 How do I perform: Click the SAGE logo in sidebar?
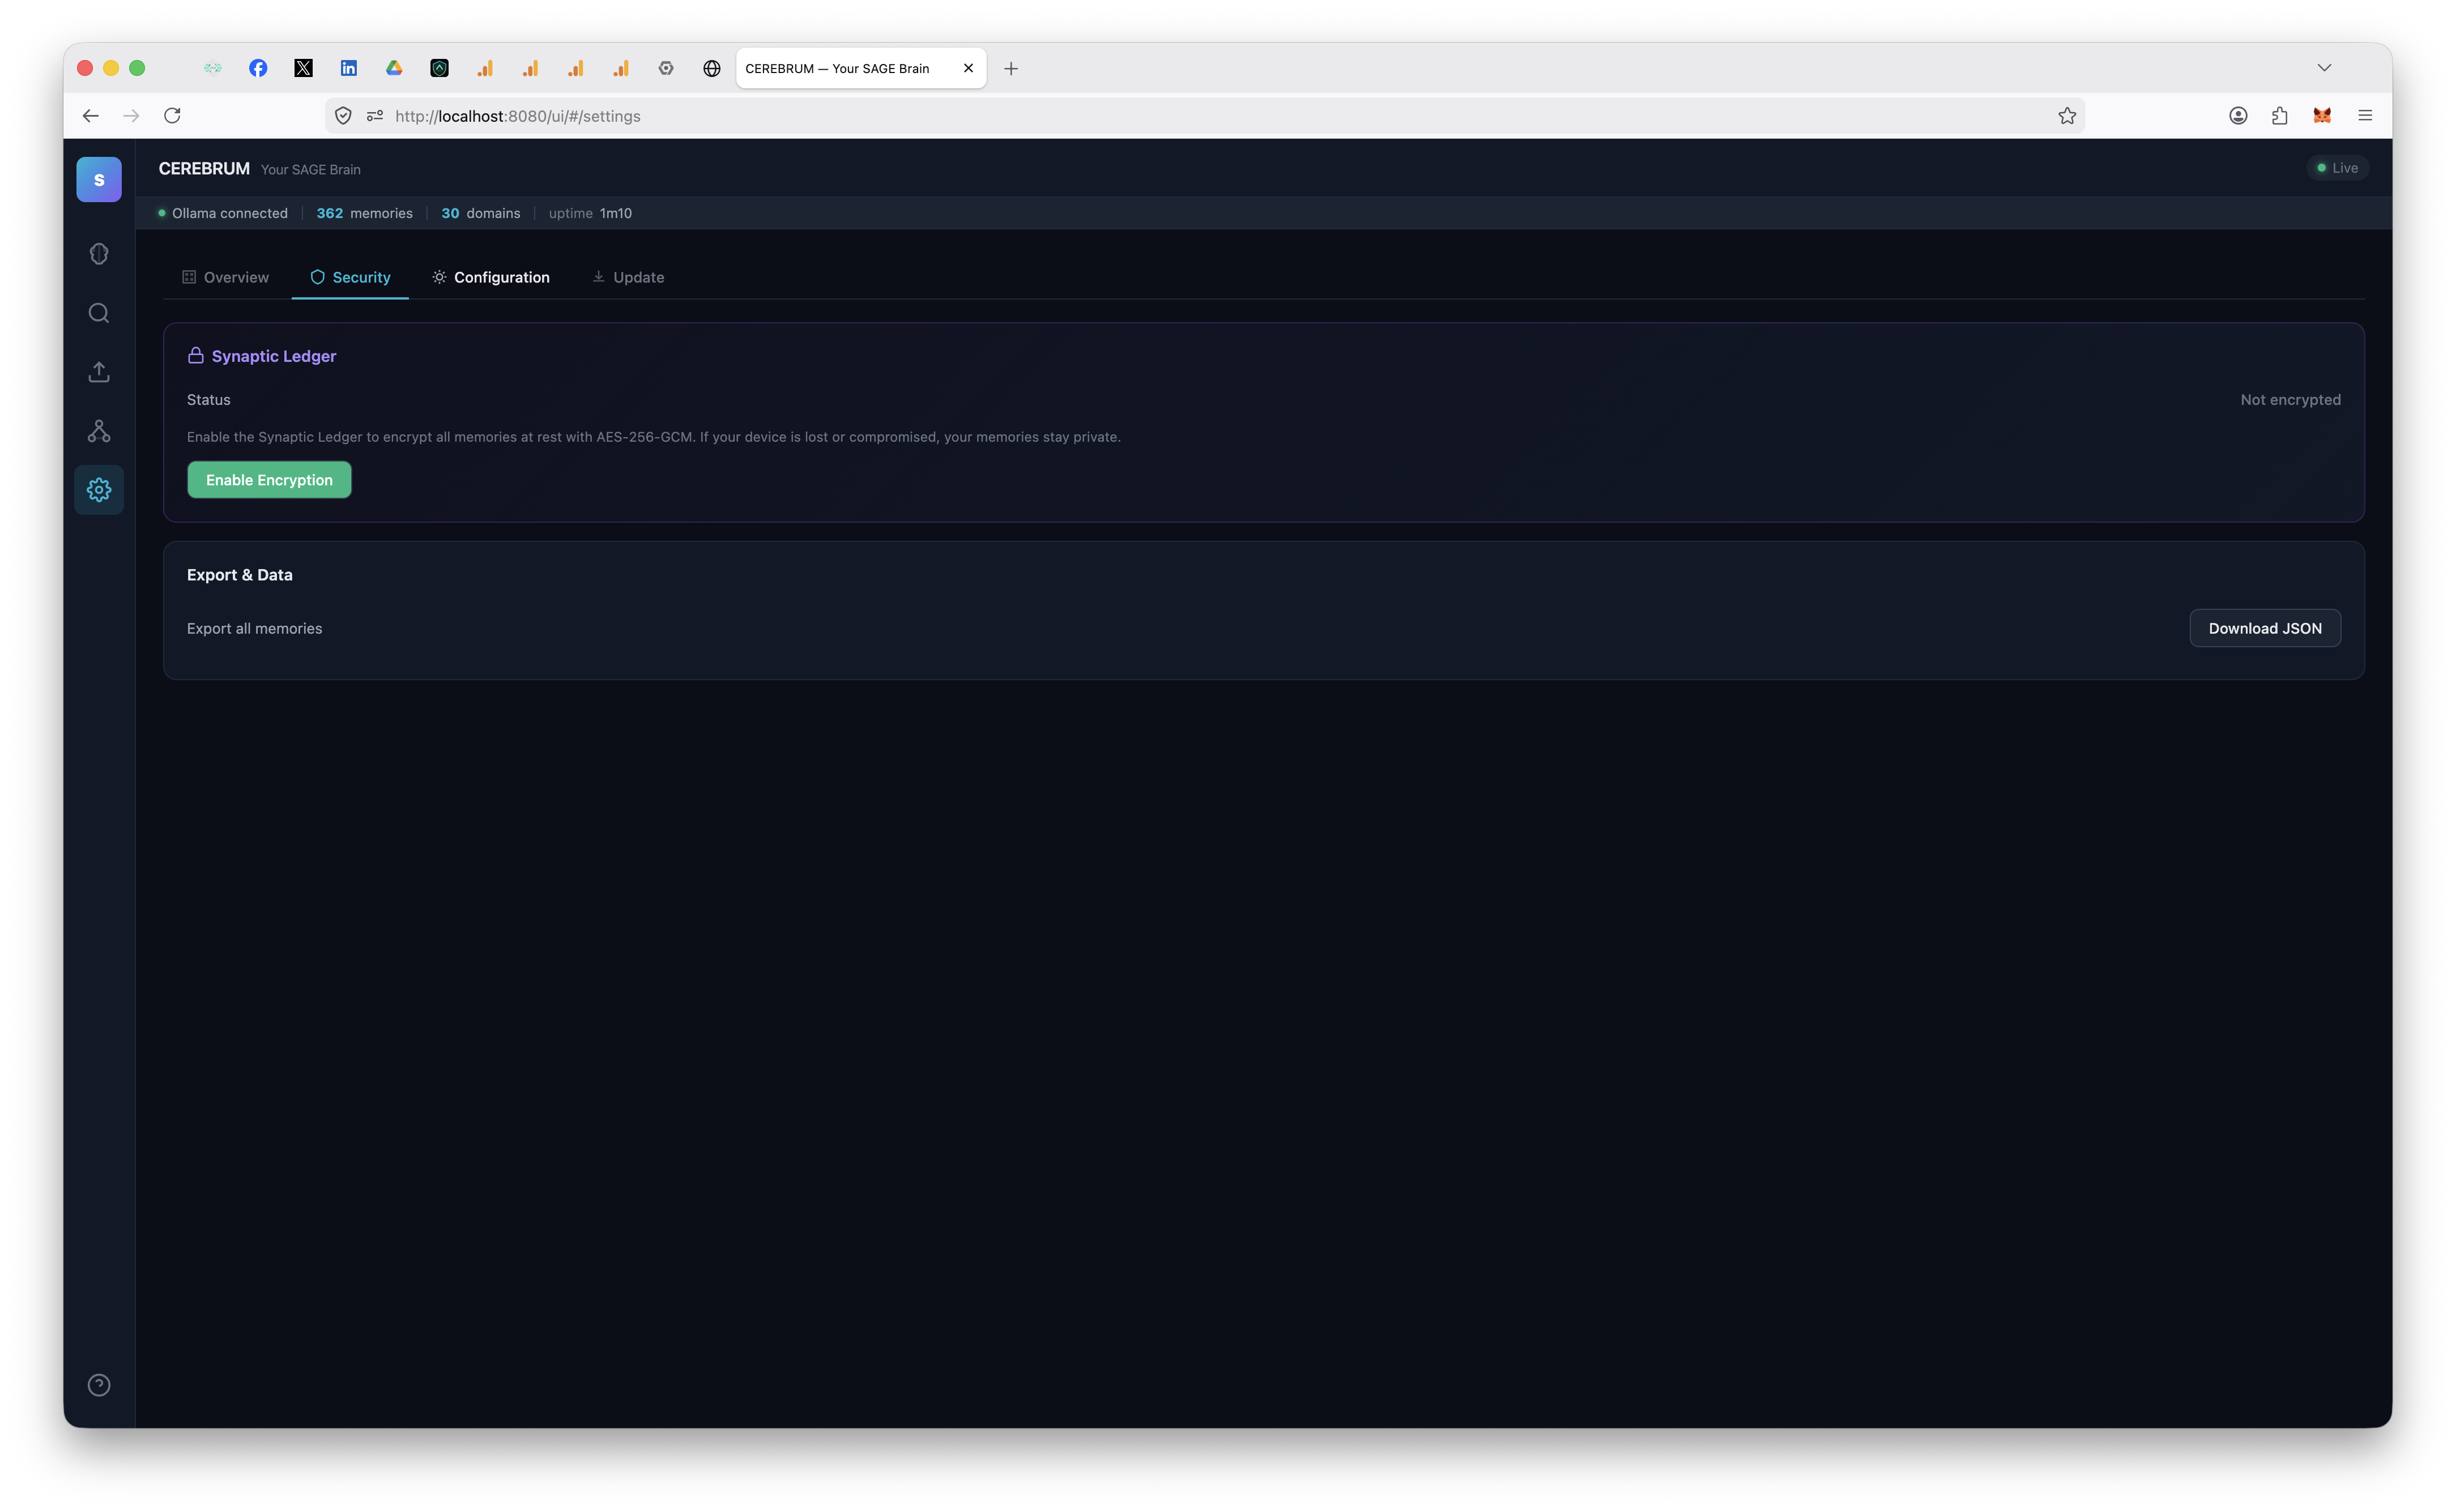[x=99, y=180]
